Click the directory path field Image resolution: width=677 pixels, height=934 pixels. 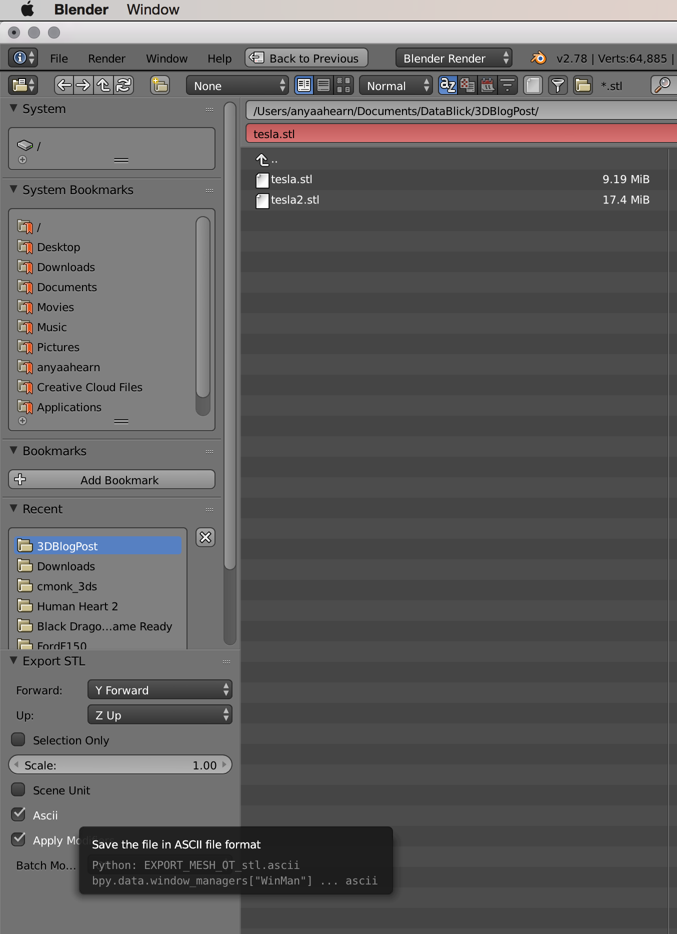(x=461, y=111)
